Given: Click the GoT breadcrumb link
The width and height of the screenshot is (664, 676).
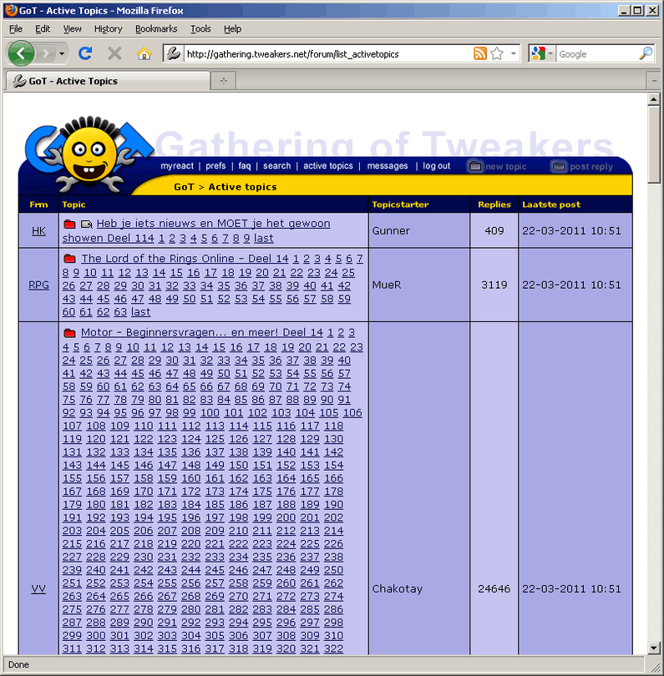Looking at the screenshot, I should point(184,187).
